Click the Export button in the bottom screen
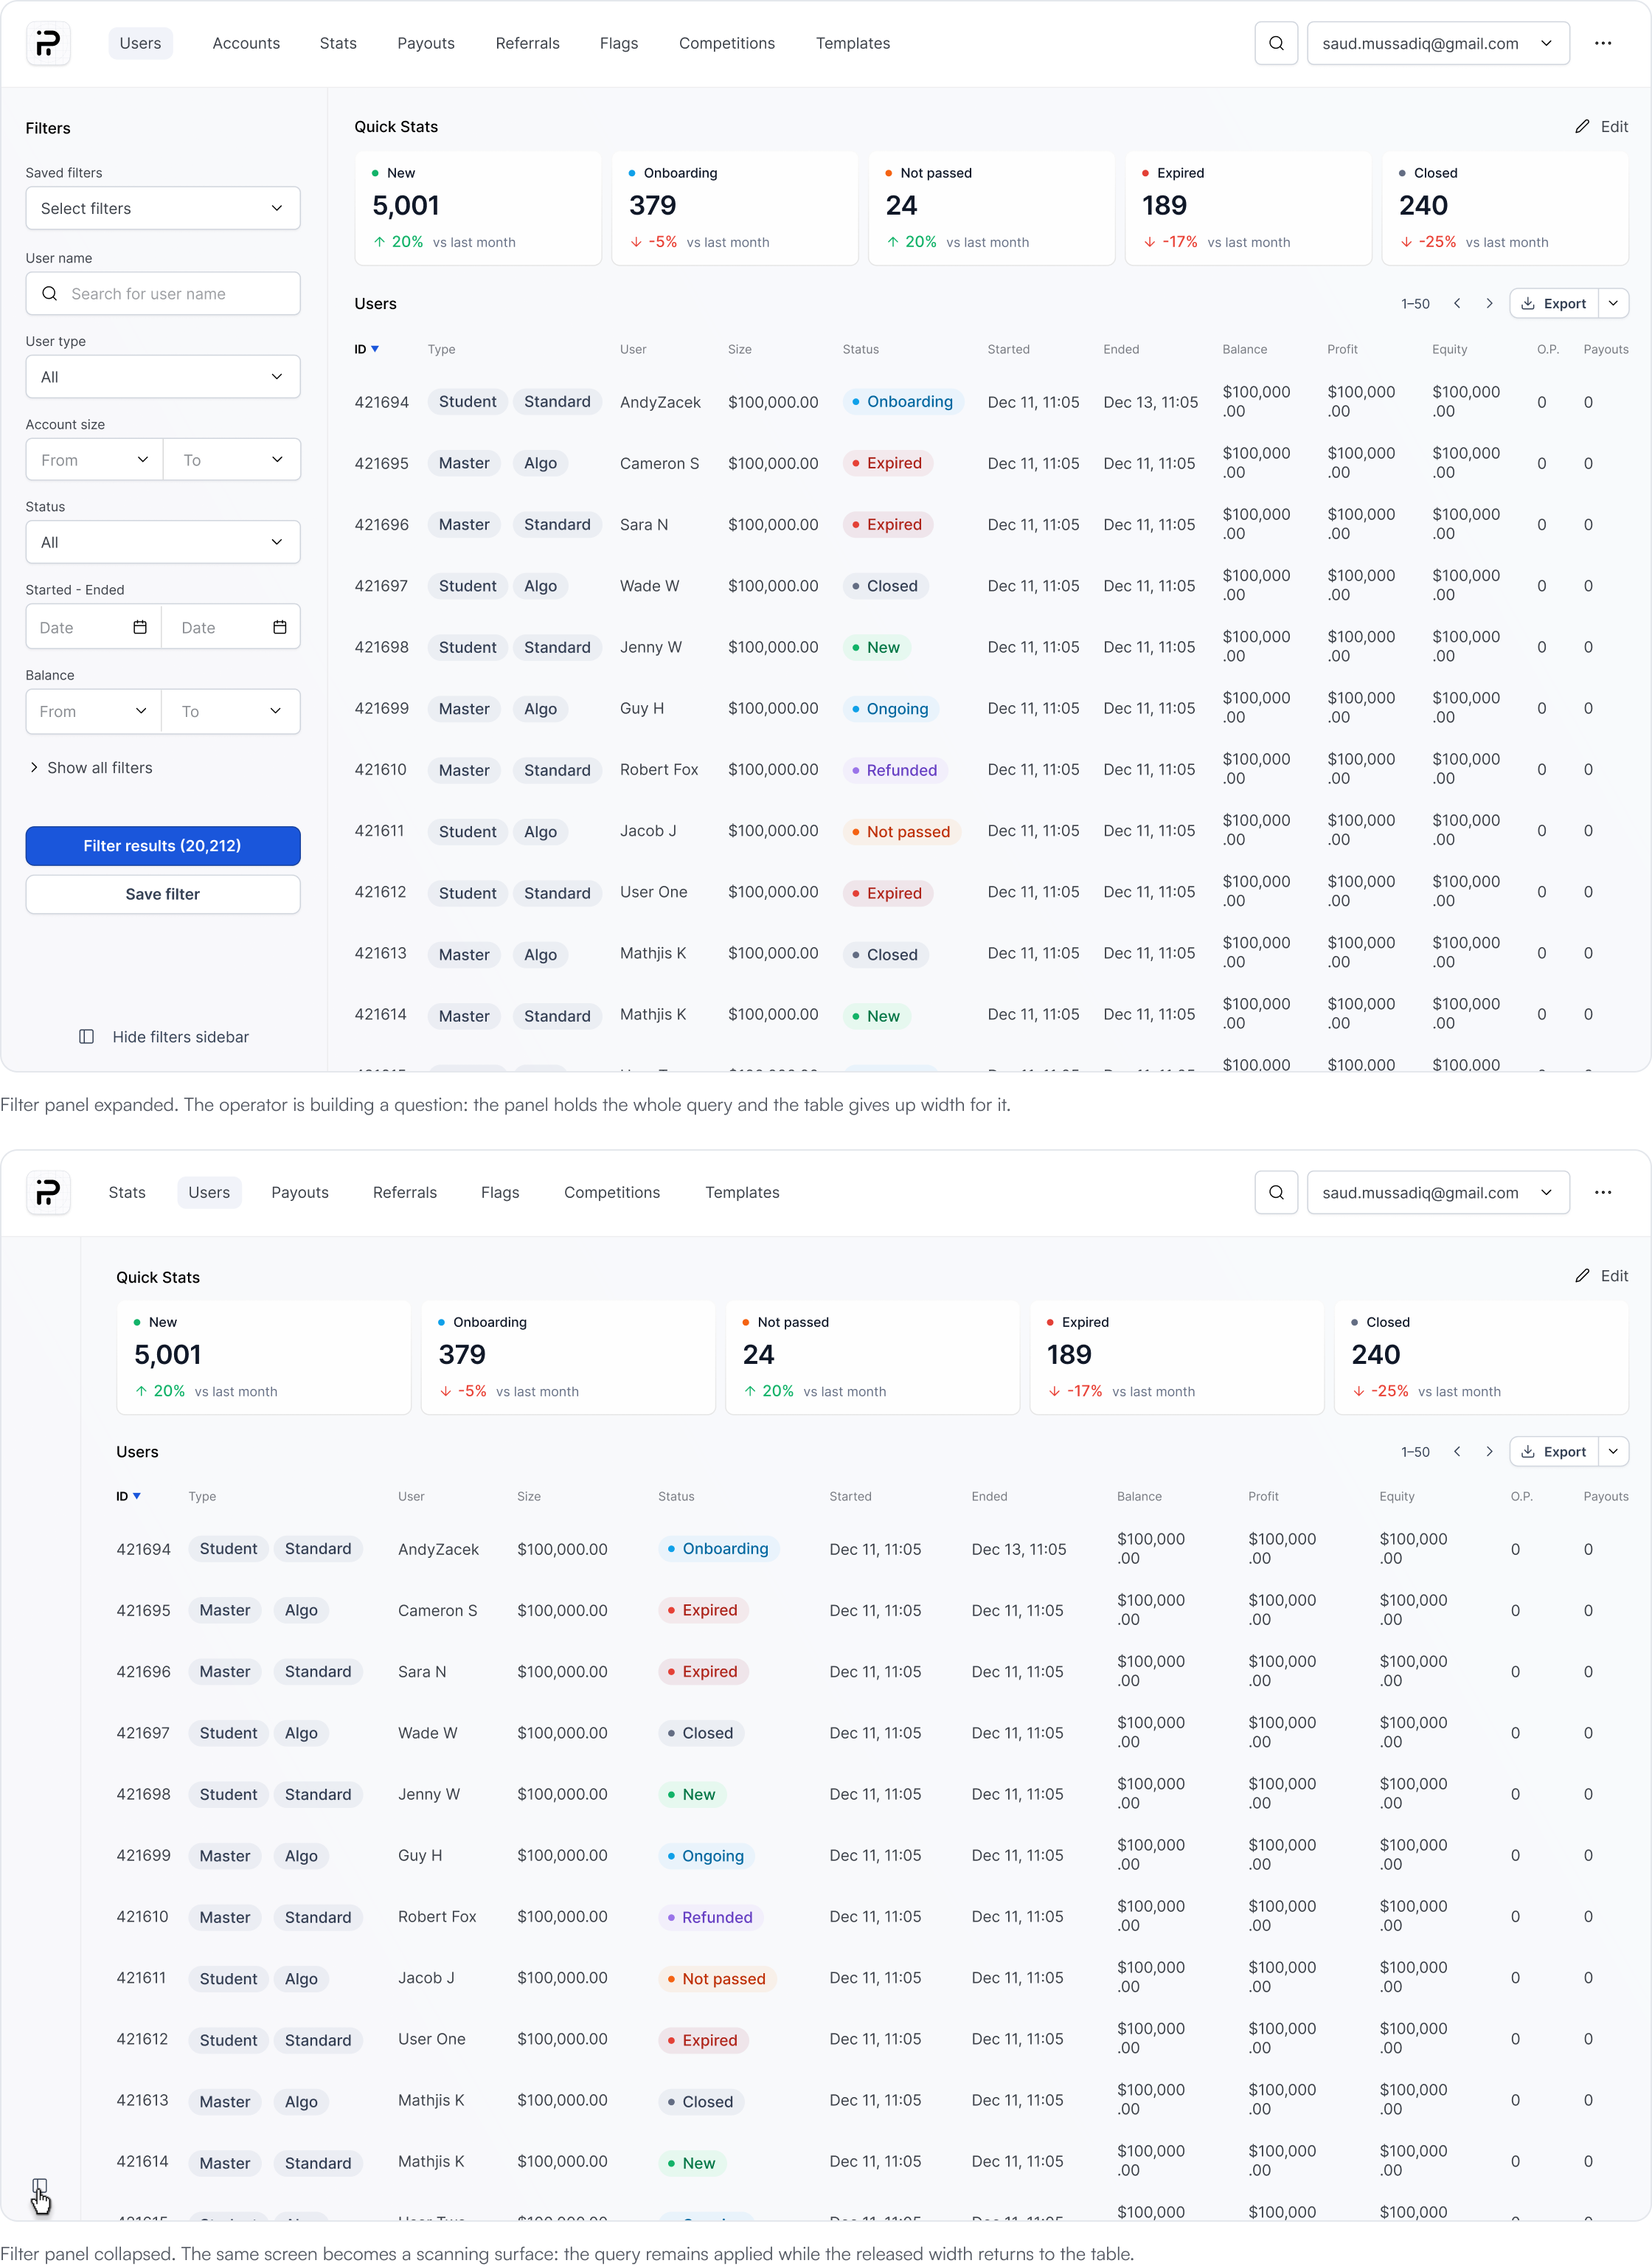 coord(1554,1451)
